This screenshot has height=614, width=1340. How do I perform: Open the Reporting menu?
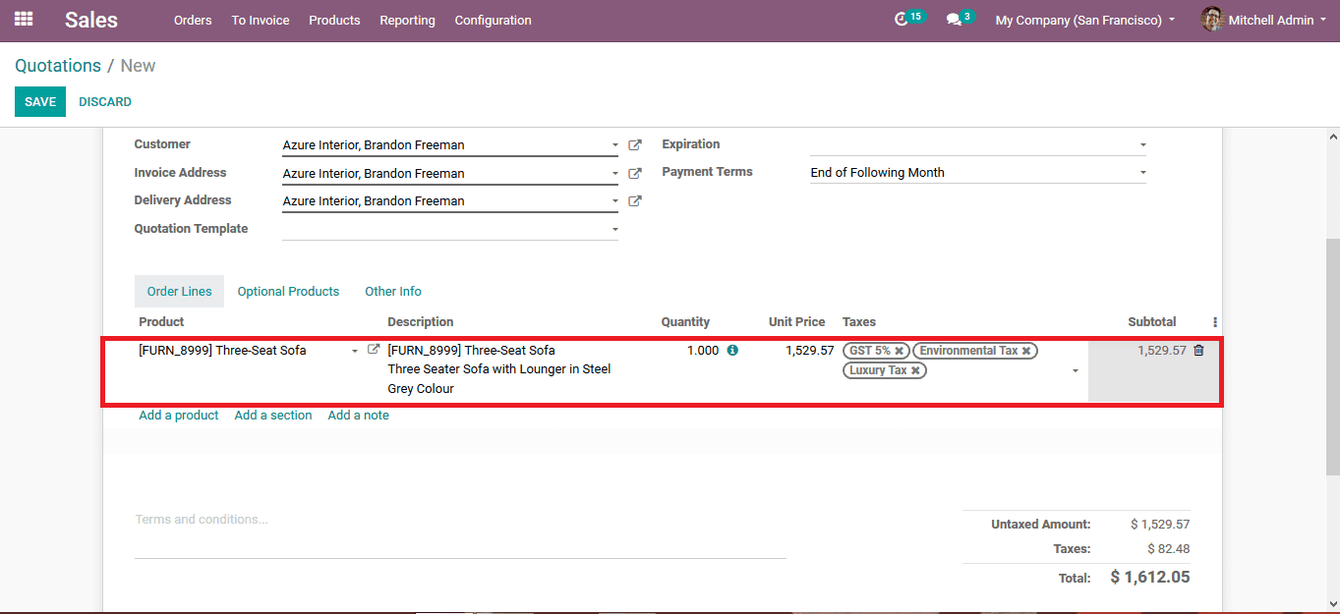click(x=407, y=20)
